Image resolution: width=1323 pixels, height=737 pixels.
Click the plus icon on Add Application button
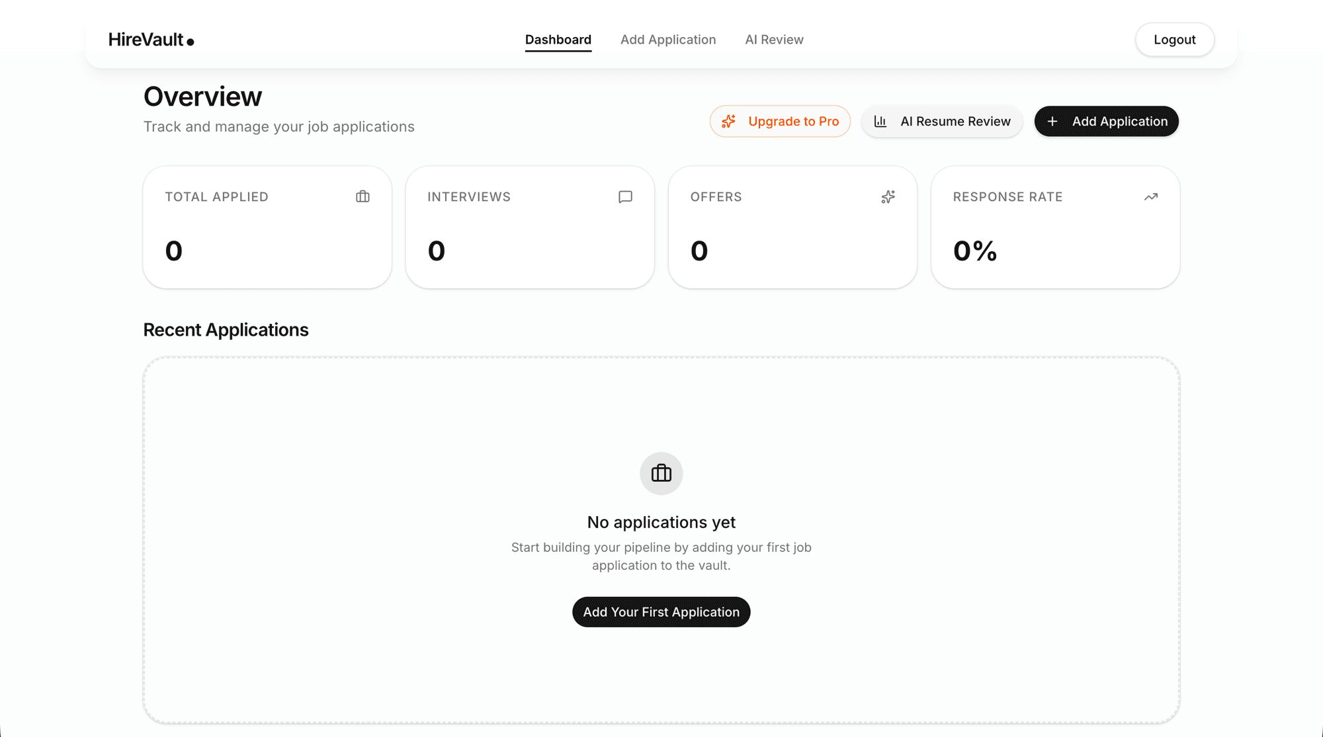pyautogui.click(x=1052, y=121)
